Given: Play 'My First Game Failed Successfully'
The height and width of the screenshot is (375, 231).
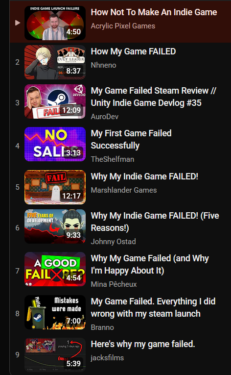Looking at the screenshot, I should coord(131,139).
